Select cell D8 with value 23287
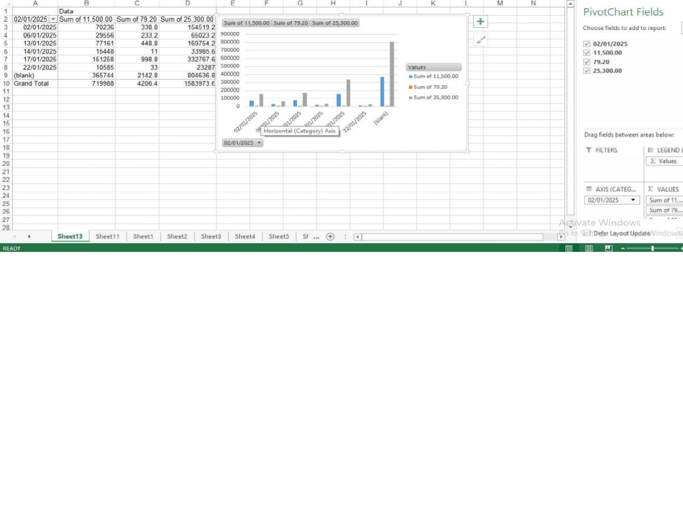Viewport: 683px width, 512px height. (x=187, y=68)
